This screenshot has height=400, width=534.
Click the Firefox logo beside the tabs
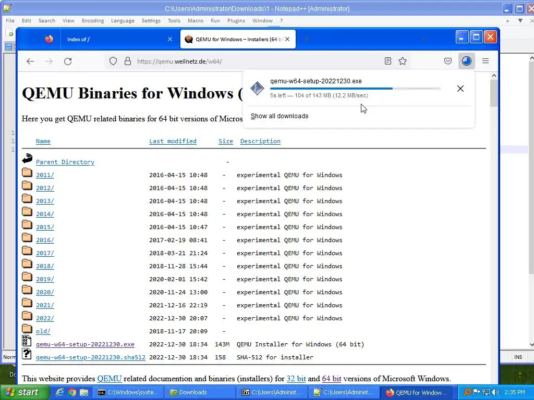(49, 39)
